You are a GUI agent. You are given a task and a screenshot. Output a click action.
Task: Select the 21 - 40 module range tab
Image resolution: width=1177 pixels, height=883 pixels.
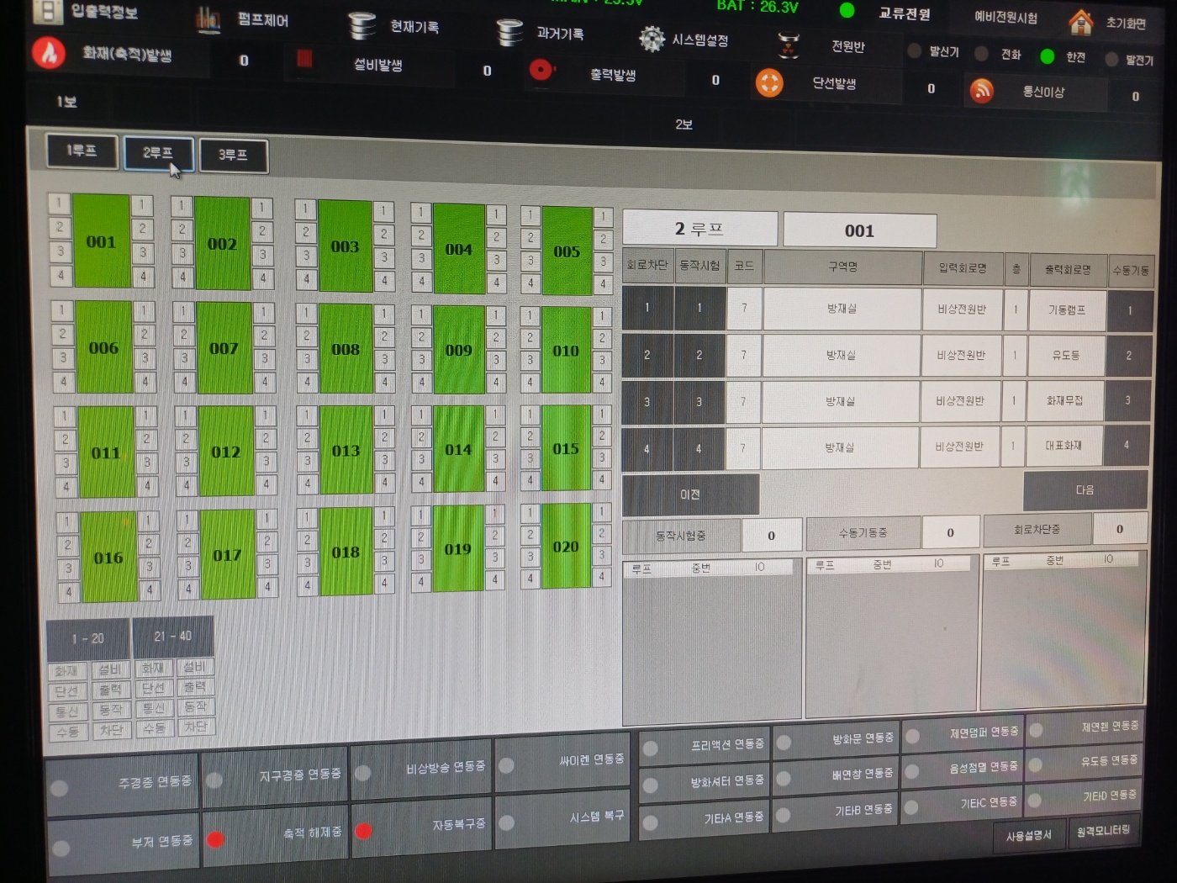point(172,637)
